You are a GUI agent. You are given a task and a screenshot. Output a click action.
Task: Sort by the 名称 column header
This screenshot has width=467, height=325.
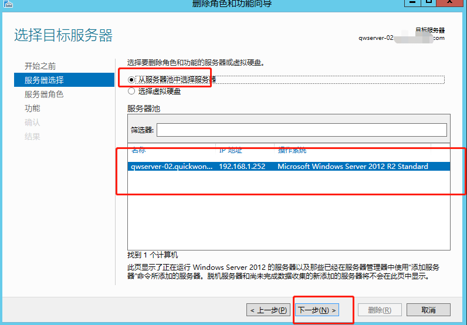tap(138, 150)
